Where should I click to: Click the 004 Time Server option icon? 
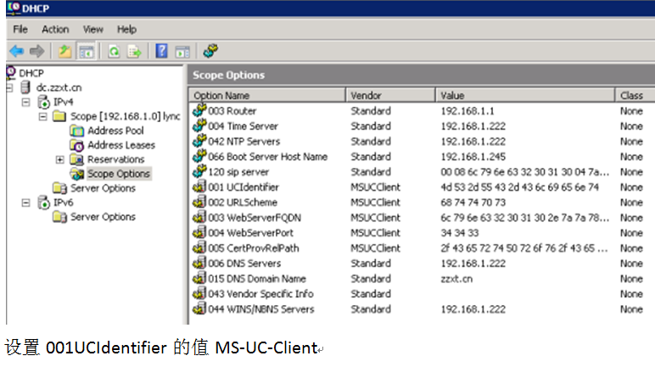199,125
